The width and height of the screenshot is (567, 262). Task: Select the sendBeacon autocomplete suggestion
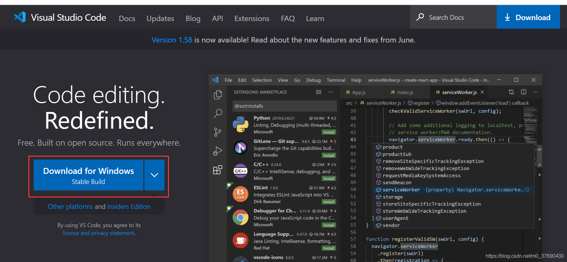point(454,182)
